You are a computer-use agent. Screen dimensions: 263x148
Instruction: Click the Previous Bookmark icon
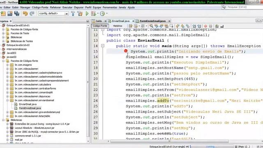click(x=178, y=26)
